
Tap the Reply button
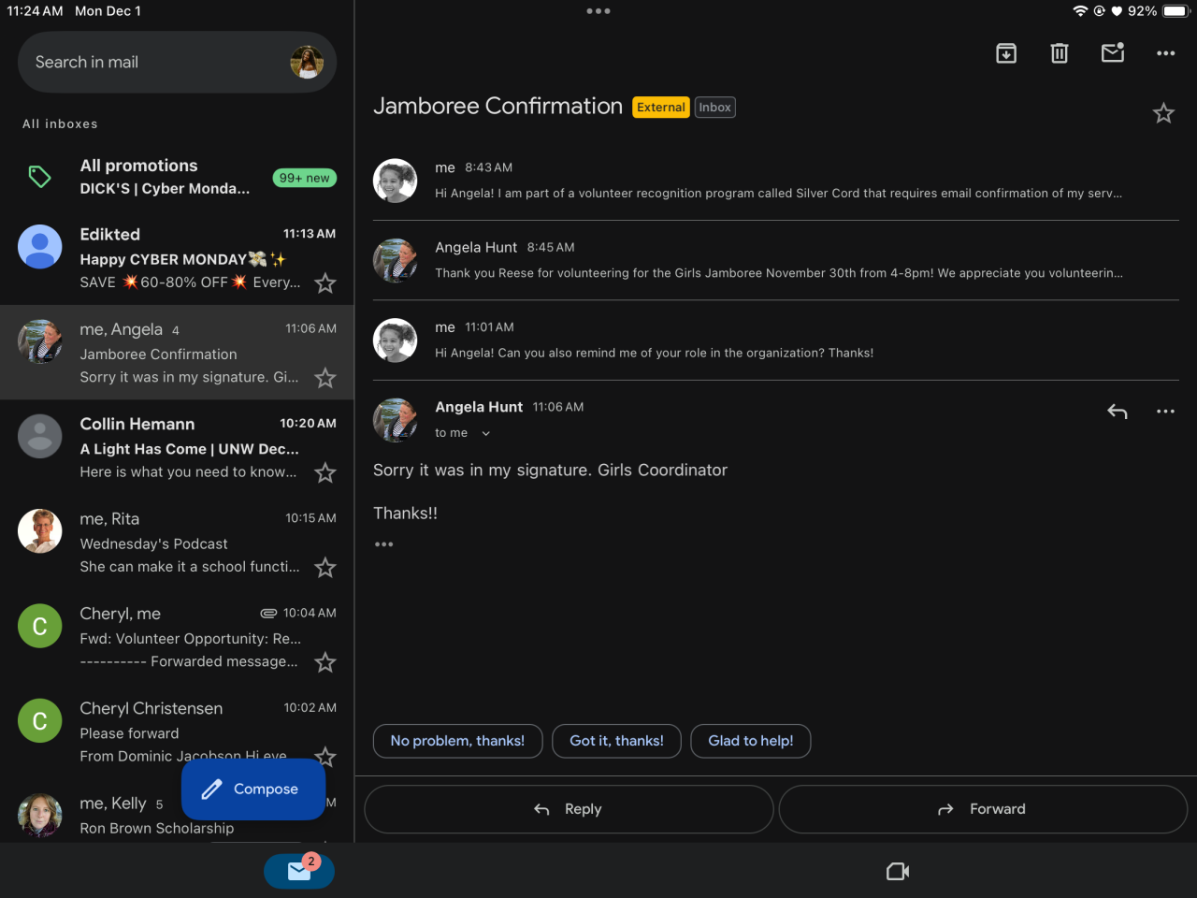pos(569,809)
